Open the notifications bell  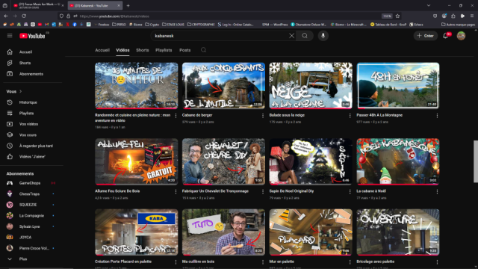point(445,36)
